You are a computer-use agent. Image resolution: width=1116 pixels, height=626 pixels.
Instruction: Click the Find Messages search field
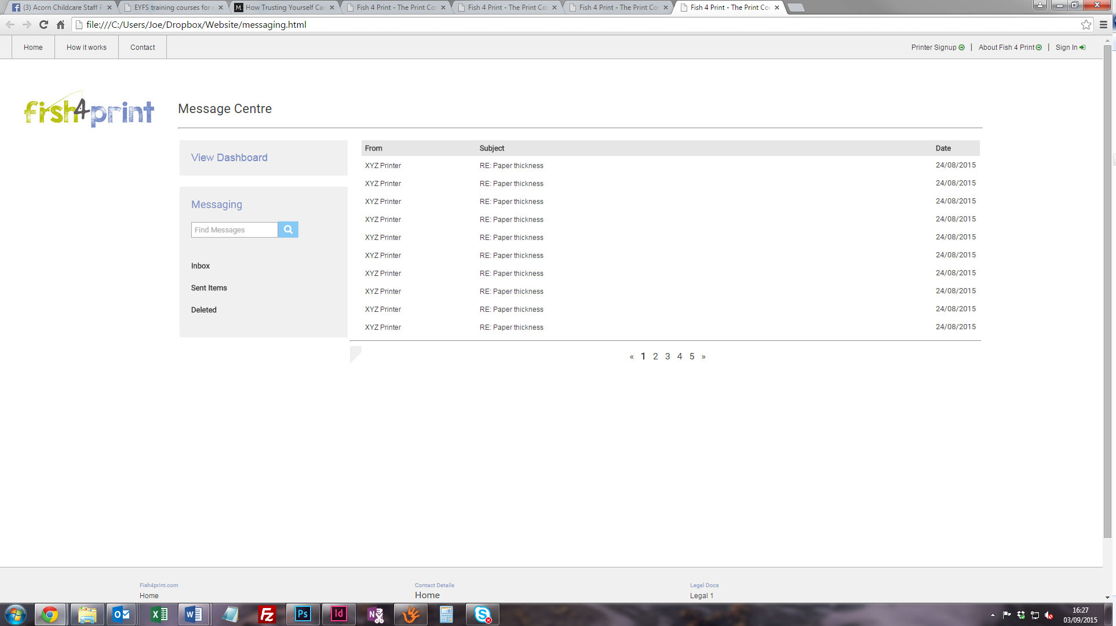235,230
